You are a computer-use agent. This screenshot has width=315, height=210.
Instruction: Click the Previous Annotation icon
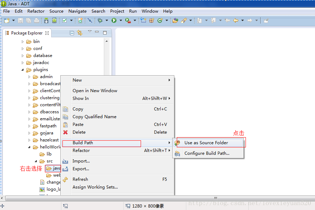(x=213, y=20)
